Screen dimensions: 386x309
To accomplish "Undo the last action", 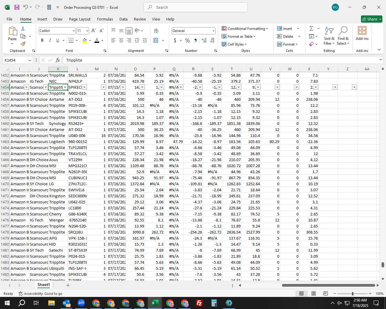I will tap(25, 7).
